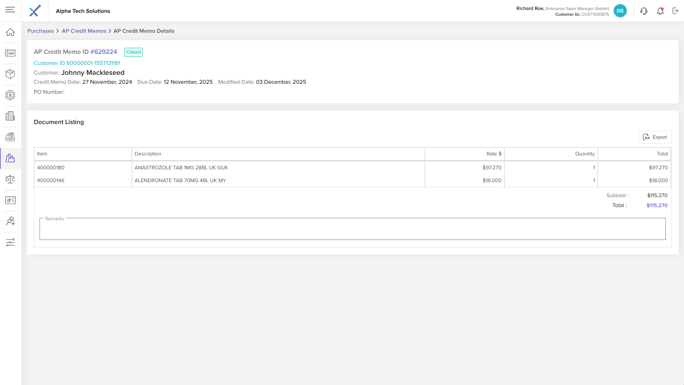This screenshot has height=385, width=684.
Task: Click inside the Remarks field
Action: (352, 230)
